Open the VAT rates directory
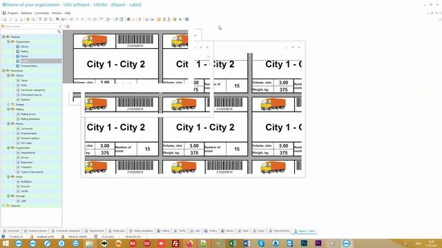442x248 pixels. click(26, 143)
